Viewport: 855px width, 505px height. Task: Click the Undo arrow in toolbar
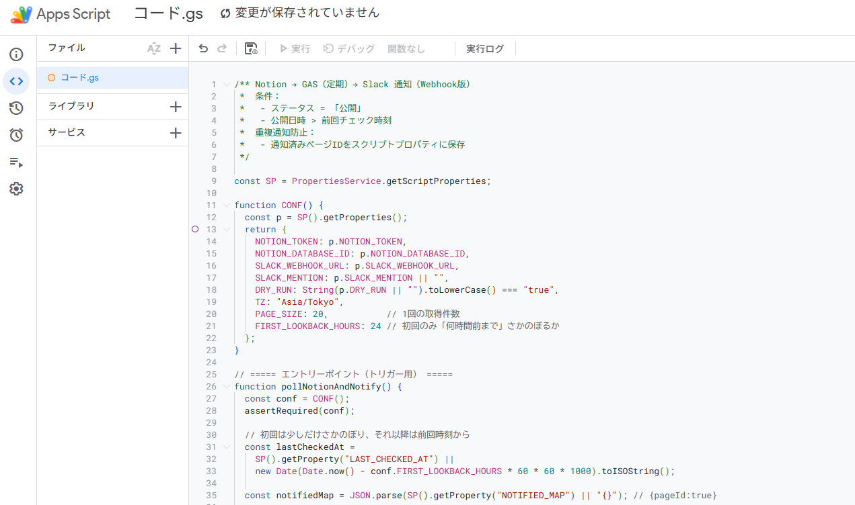tap(204, 48)
